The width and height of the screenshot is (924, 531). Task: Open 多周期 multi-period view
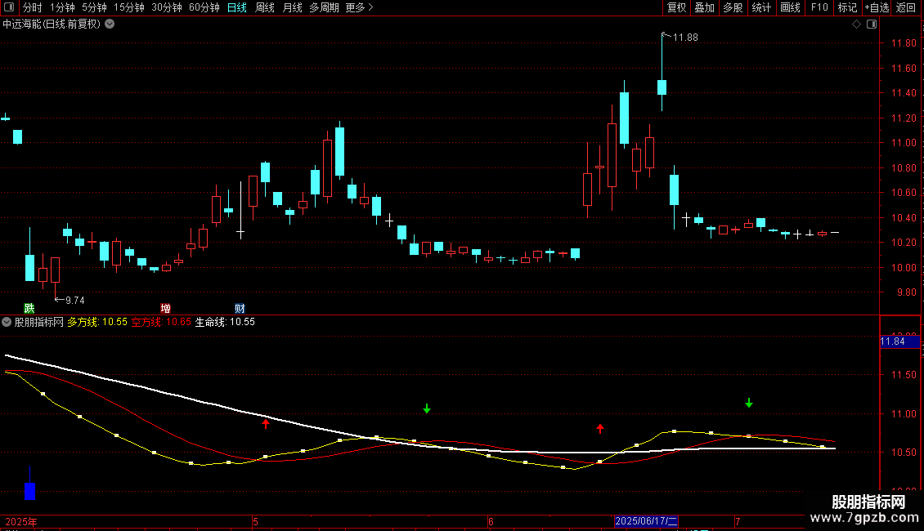(324, 7)
